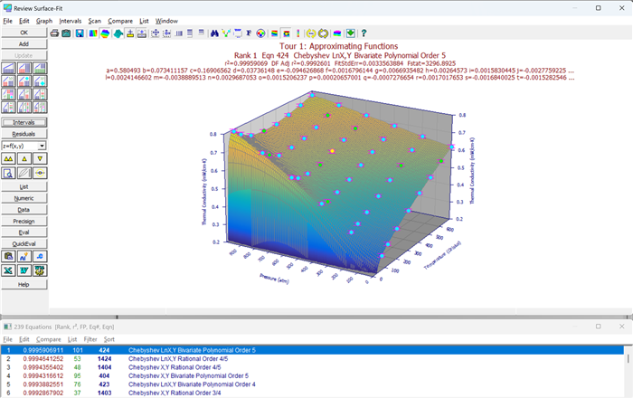Click the clipboard copy toolbar icon

pyautogui.click(x=66, y=33)
